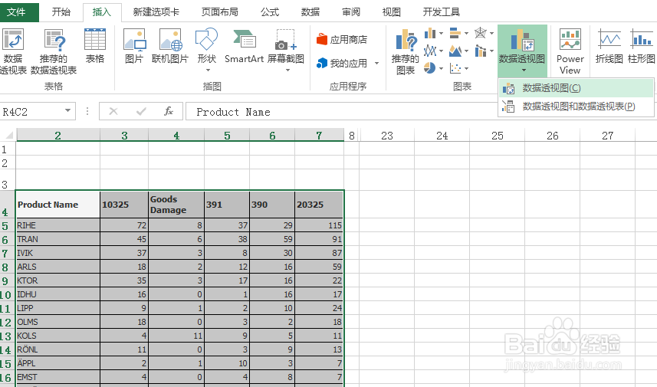Switch to the 页面布局 Page Layout tab

pos(219,11)
